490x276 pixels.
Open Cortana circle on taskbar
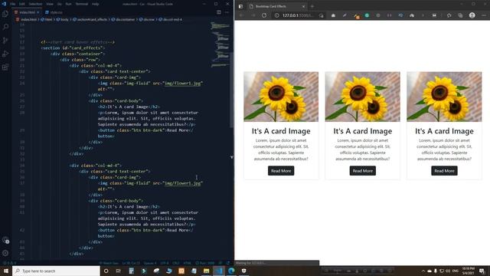tap(106, 271)
